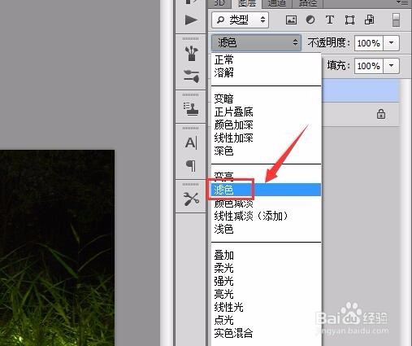Image resolution: width=412 pixels, height=346 pixels.
Task: Filter layers by smart object icon
Action: 370,20
